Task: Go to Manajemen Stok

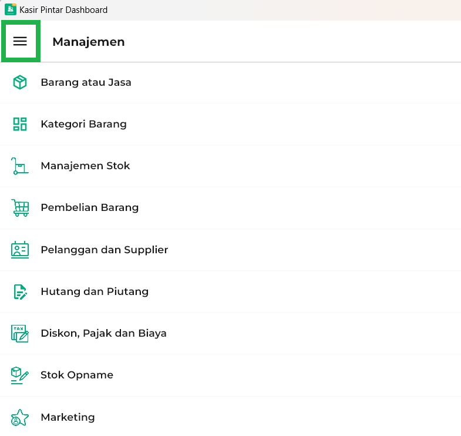Action: (x=85, y=166)
